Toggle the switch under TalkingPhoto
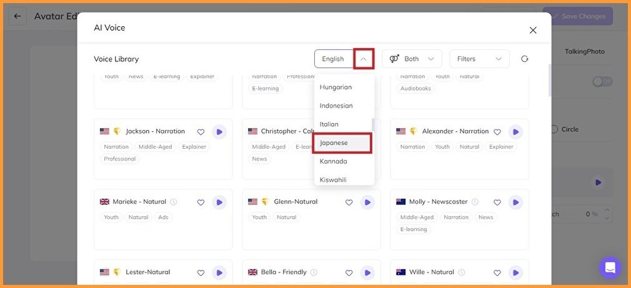The width and height of the screenshot is (631, 288). point(602,82)
